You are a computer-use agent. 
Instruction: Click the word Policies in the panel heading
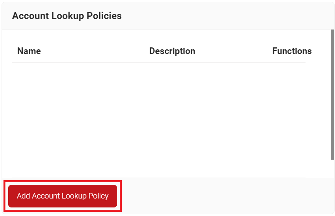click(x=104, y=16)
